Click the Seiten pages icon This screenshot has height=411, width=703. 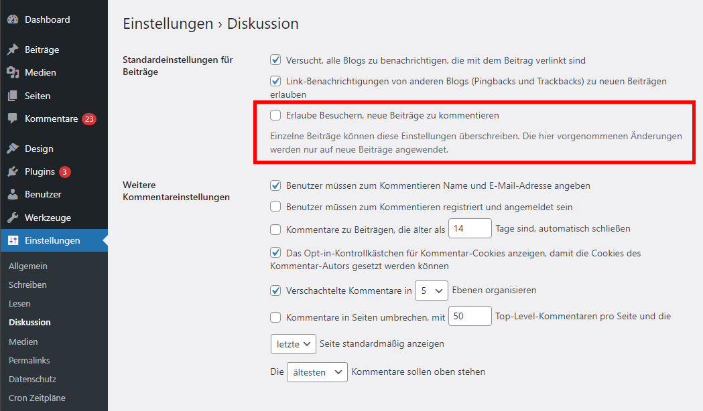pyautogui.click(x=13, y=96)
